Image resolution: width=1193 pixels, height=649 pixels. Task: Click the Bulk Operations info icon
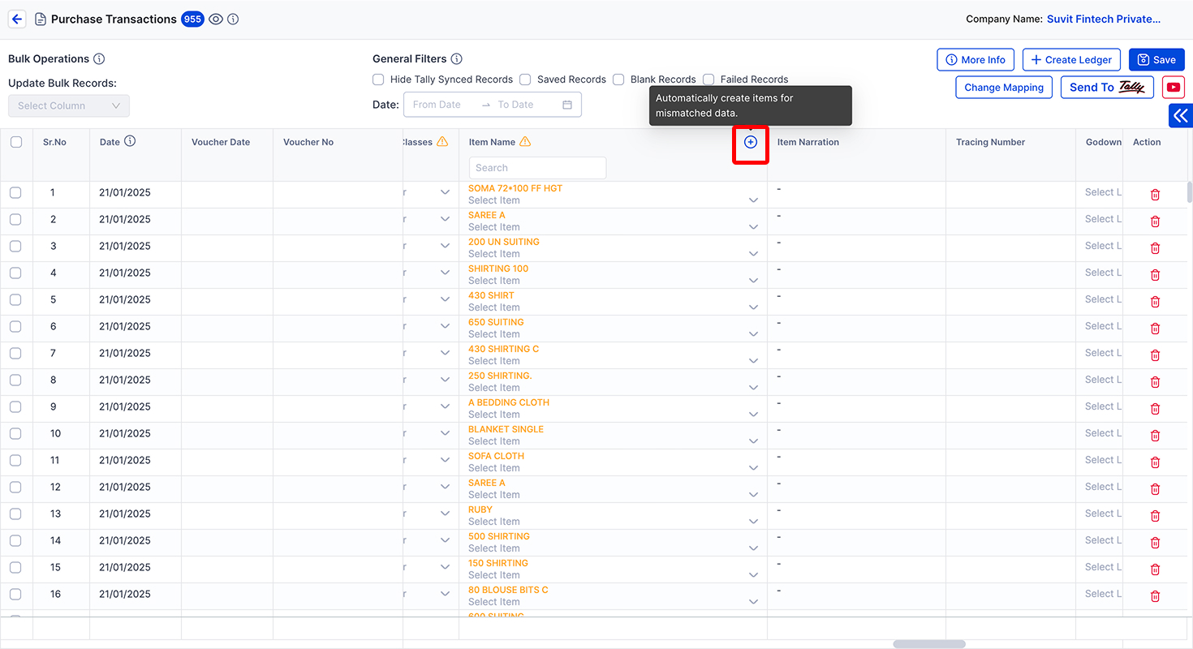pyautogui.click(x=99, y=58)
